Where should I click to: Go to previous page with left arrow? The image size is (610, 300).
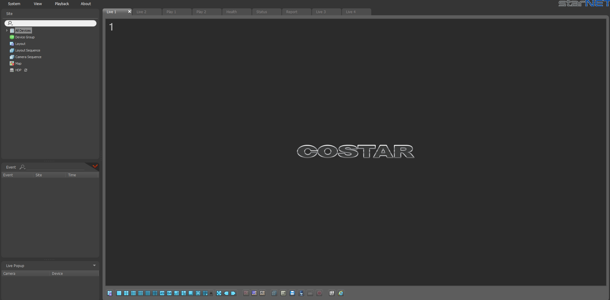pyautogui.click(x=226, y=293)
